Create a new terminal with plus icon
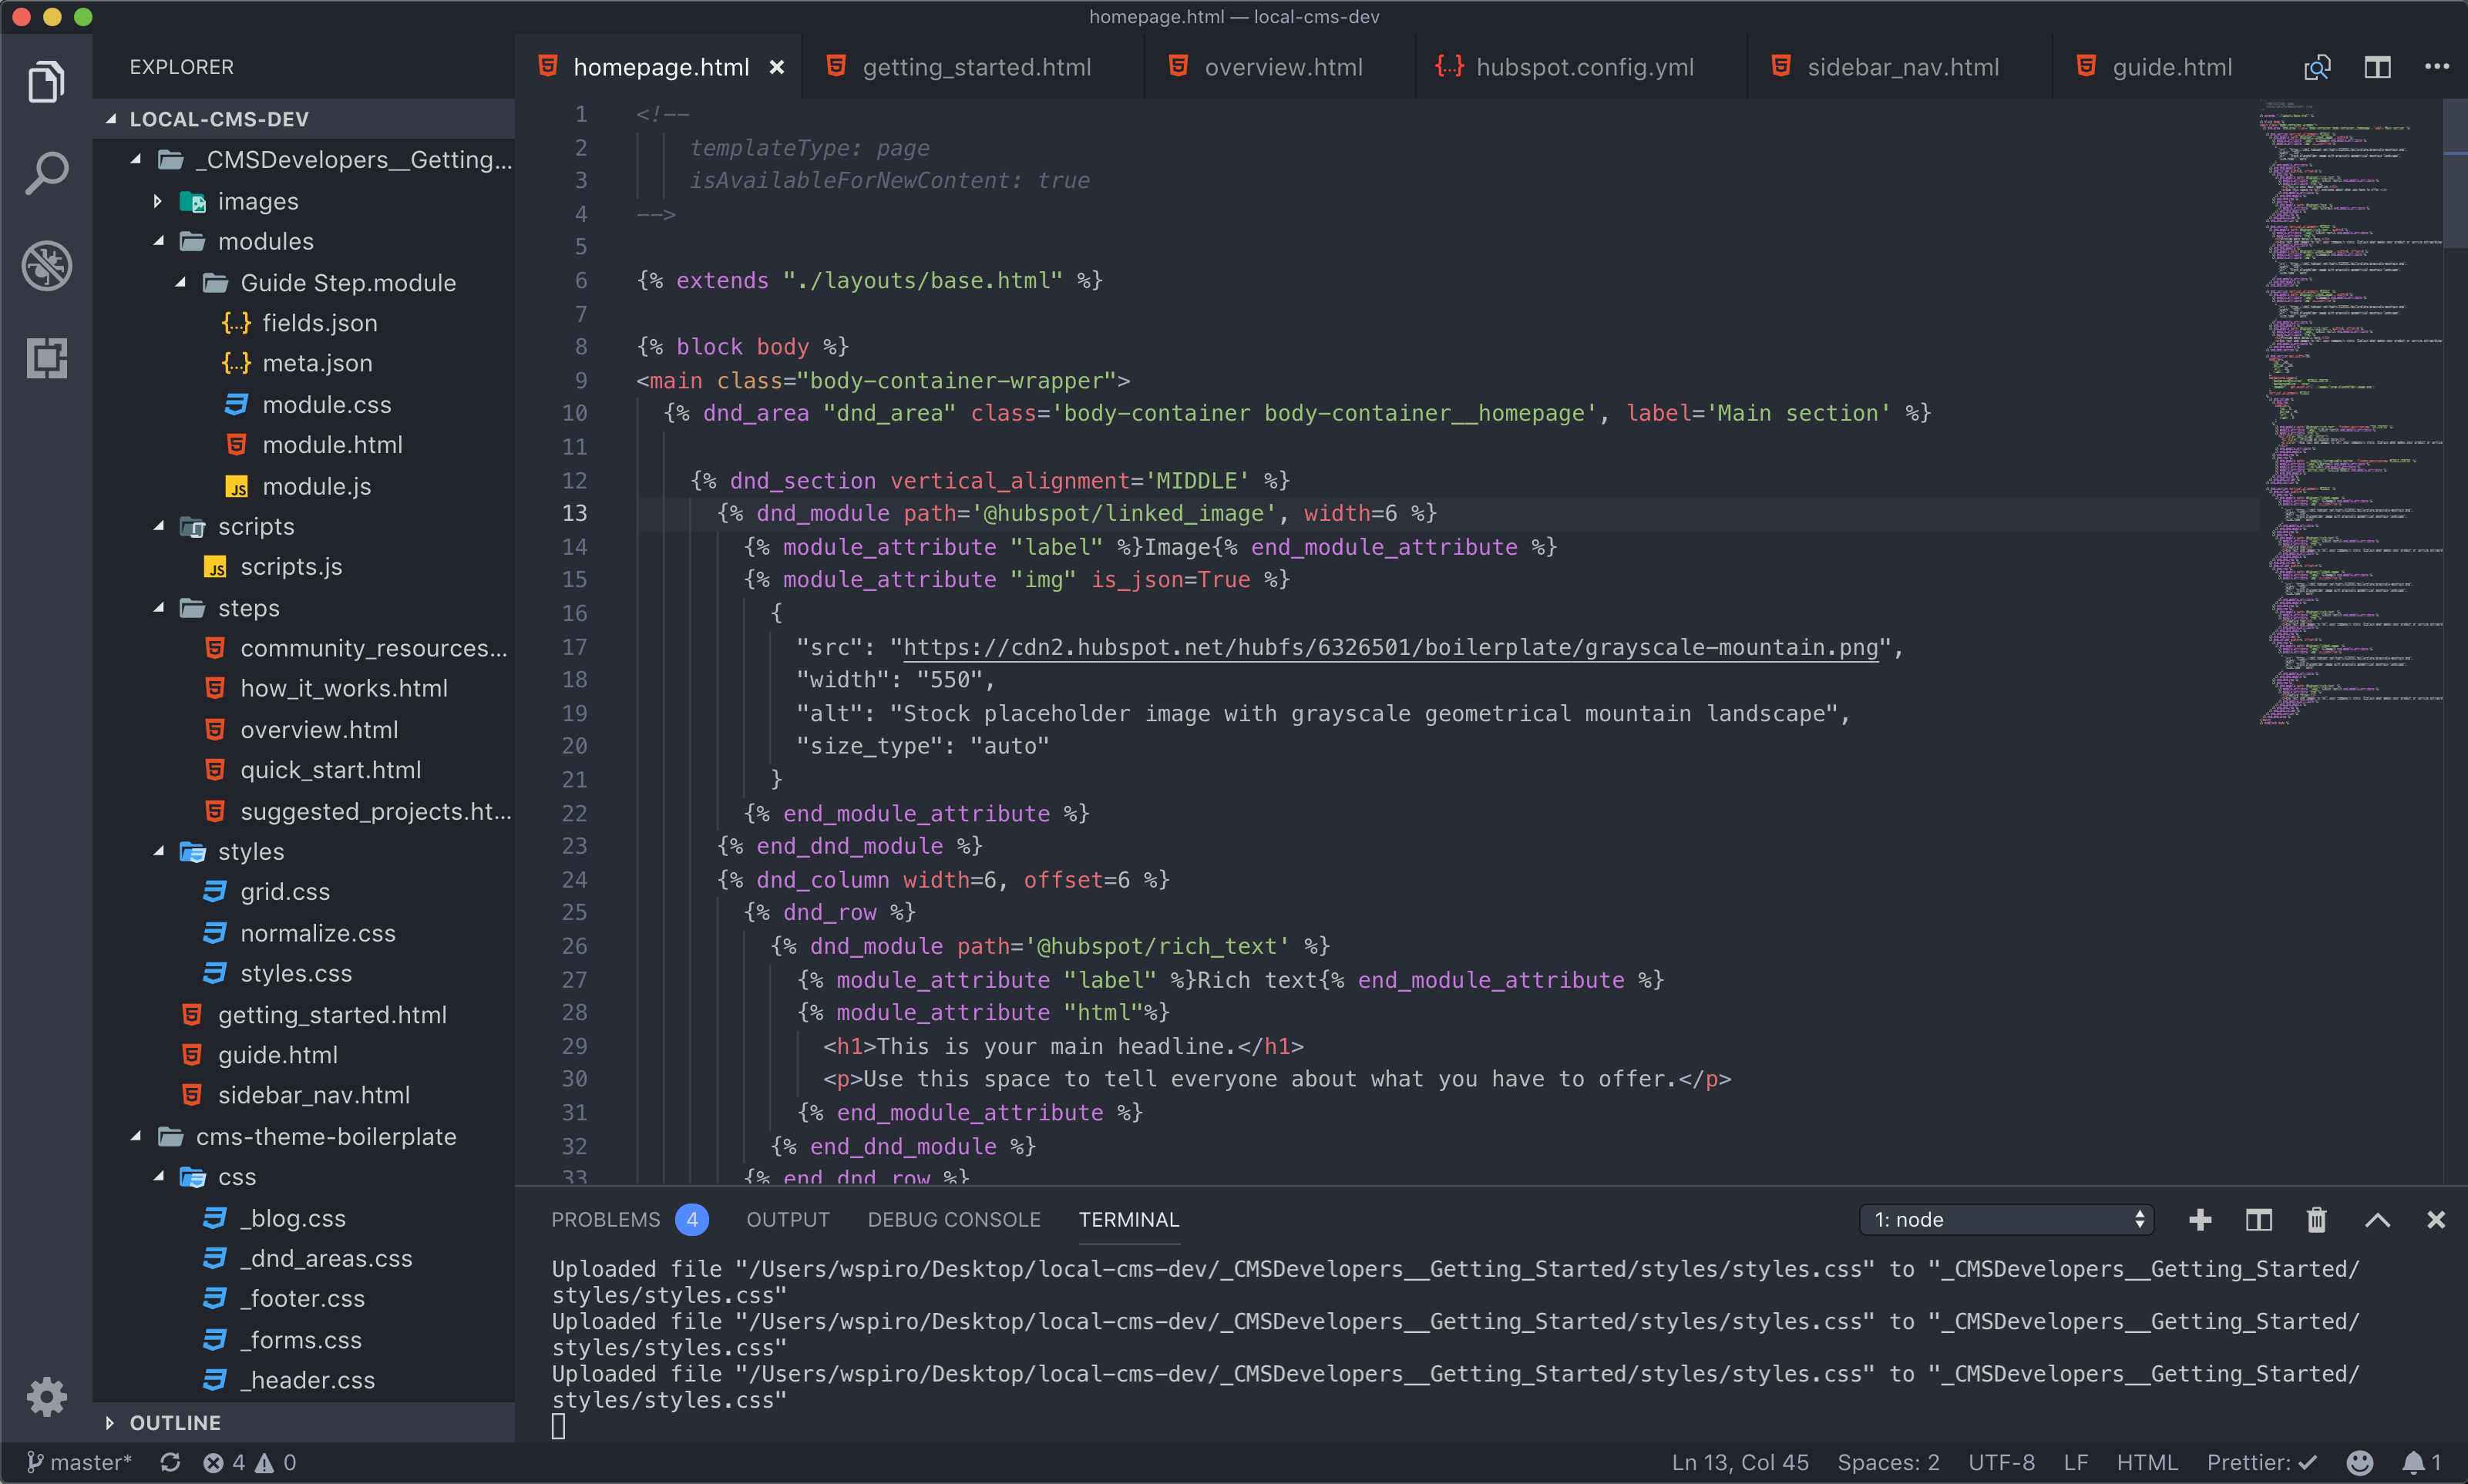 point(2200,1219)
